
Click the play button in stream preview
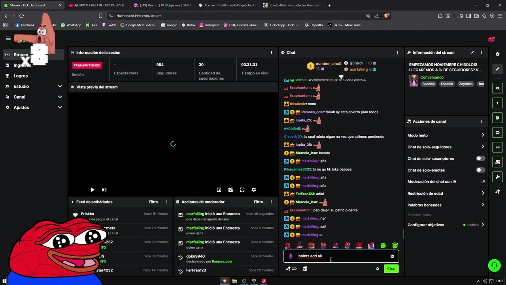pos(93,190)
